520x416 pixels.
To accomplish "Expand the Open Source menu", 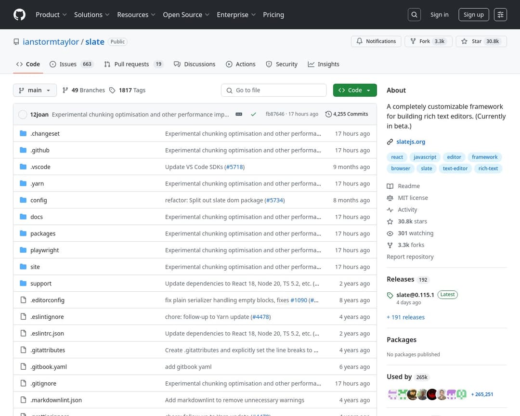I will pyautogui.click(x=186, y=14).
